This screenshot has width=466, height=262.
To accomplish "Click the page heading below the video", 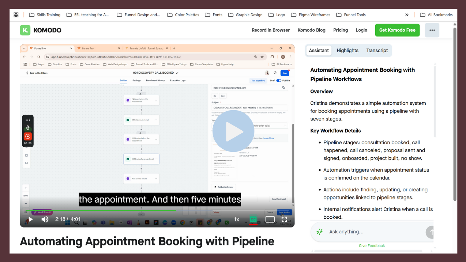I will click(147, 242).
